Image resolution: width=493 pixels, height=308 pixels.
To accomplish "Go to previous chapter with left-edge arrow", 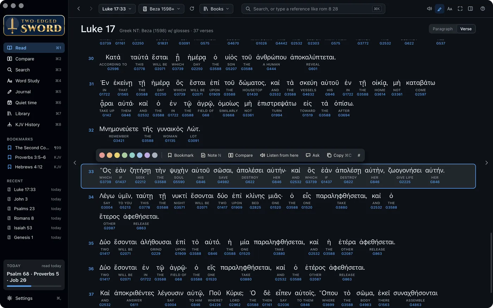I will click(75, 163).
